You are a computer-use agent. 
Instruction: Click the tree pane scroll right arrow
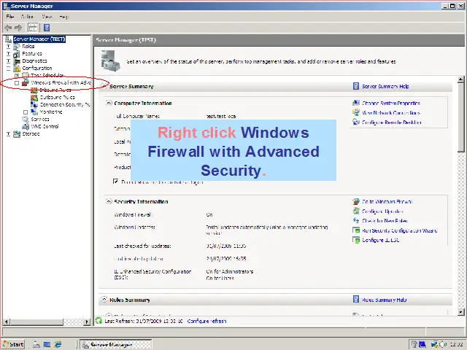[x=87, y=322]
